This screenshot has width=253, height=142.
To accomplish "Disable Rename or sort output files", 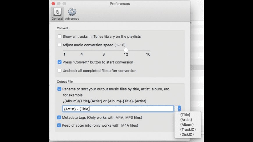I will (60, 89).
